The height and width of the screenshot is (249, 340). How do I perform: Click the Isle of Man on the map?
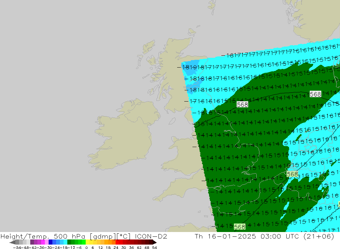172,121
